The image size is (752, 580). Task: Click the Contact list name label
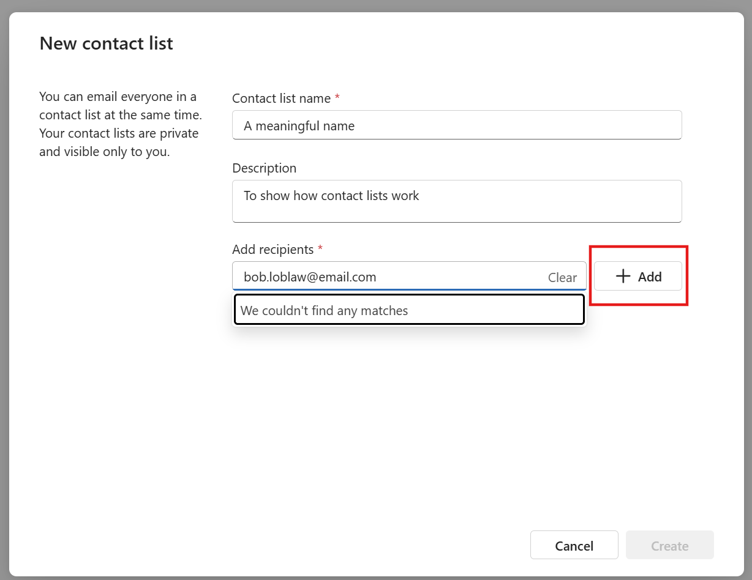coord(281,98)
